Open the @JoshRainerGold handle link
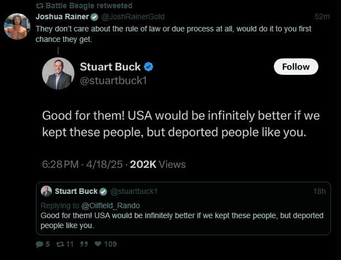 point(132,17)
